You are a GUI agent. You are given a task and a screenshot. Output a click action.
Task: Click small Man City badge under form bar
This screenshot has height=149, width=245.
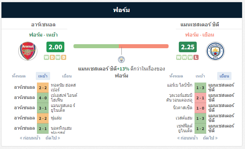point(121,60)
